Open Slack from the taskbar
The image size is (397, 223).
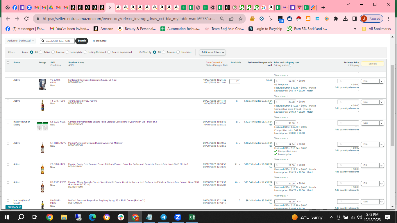121,217
